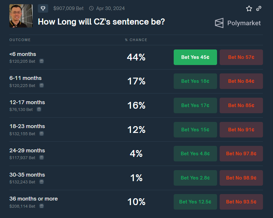Favorite this market with the star icon
273x218 pixels.
pyautogui.click(x=249, y=9)
